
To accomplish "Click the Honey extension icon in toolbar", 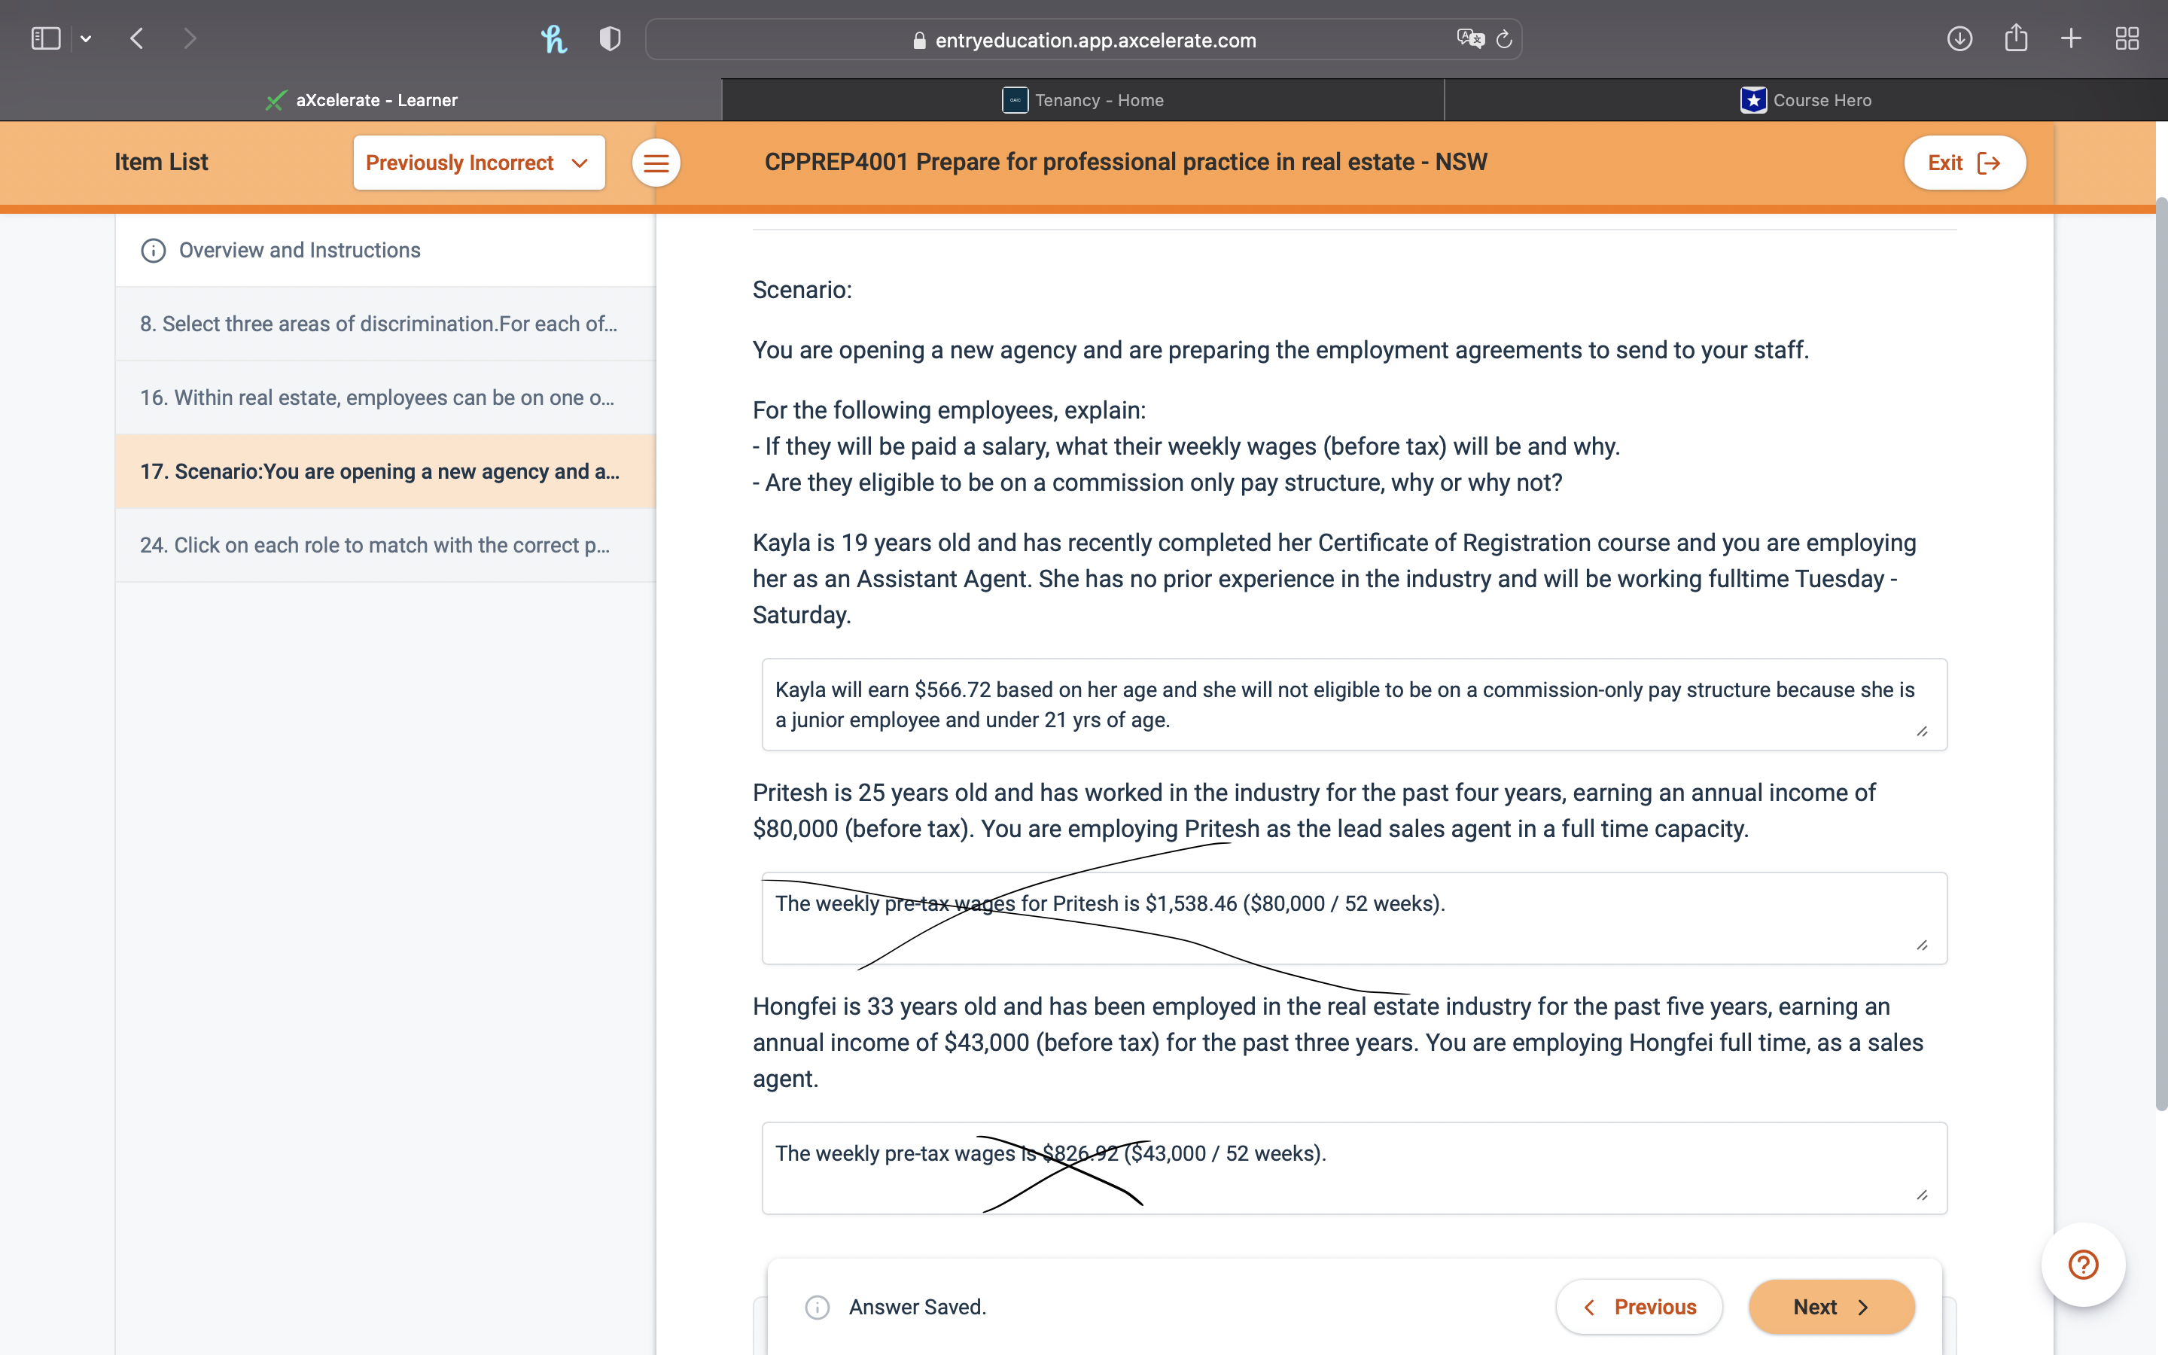I will coord(553,38).
